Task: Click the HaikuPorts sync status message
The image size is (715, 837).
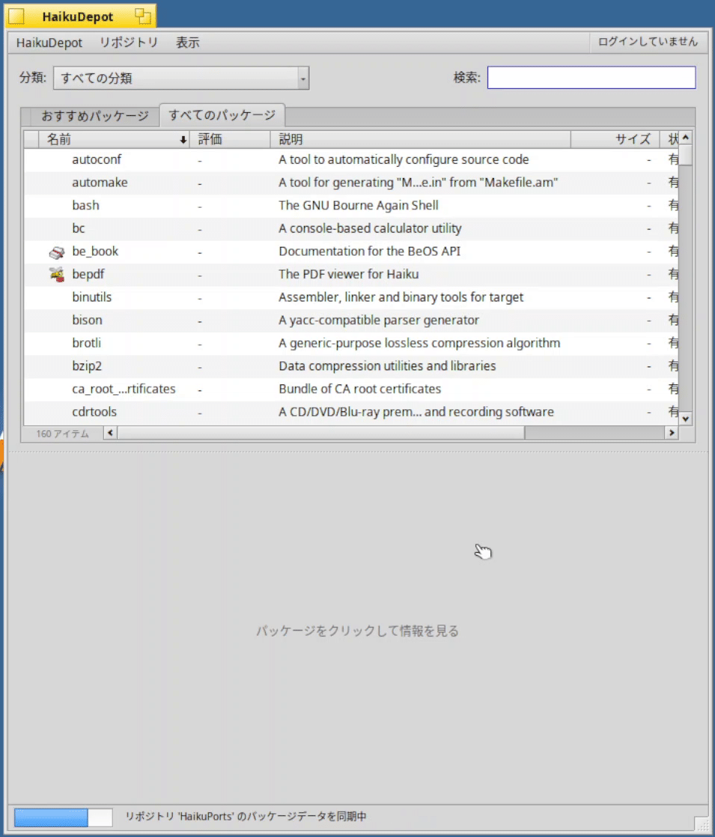Action: [x=246, y=817]
